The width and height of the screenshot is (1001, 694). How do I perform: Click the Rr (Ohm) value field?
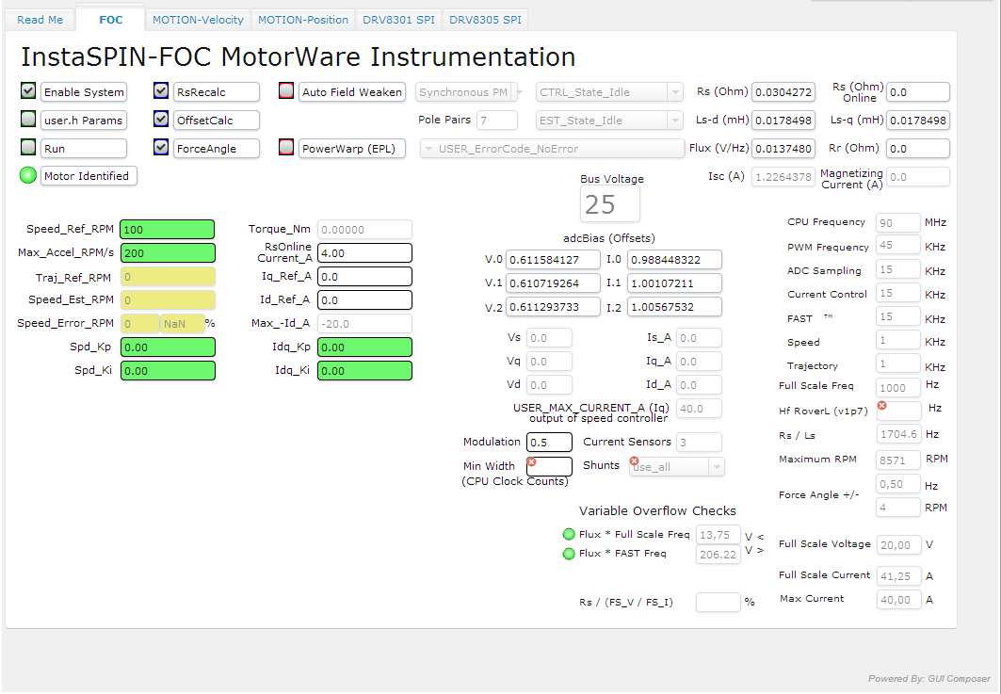[918, 148]
